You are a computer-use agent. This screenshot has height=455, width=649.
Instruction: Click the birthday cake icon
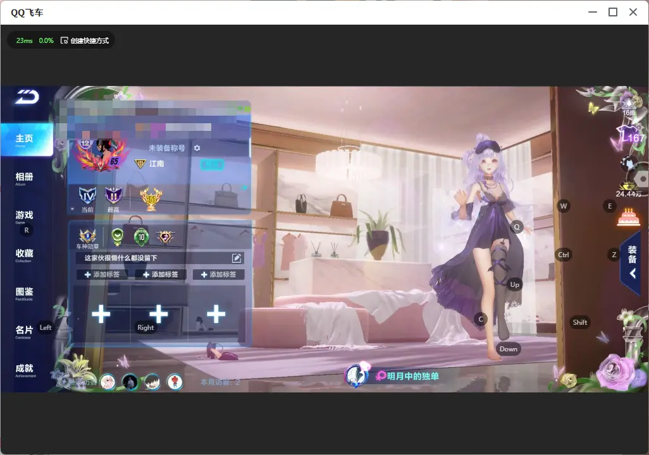(x=628, y=217)
